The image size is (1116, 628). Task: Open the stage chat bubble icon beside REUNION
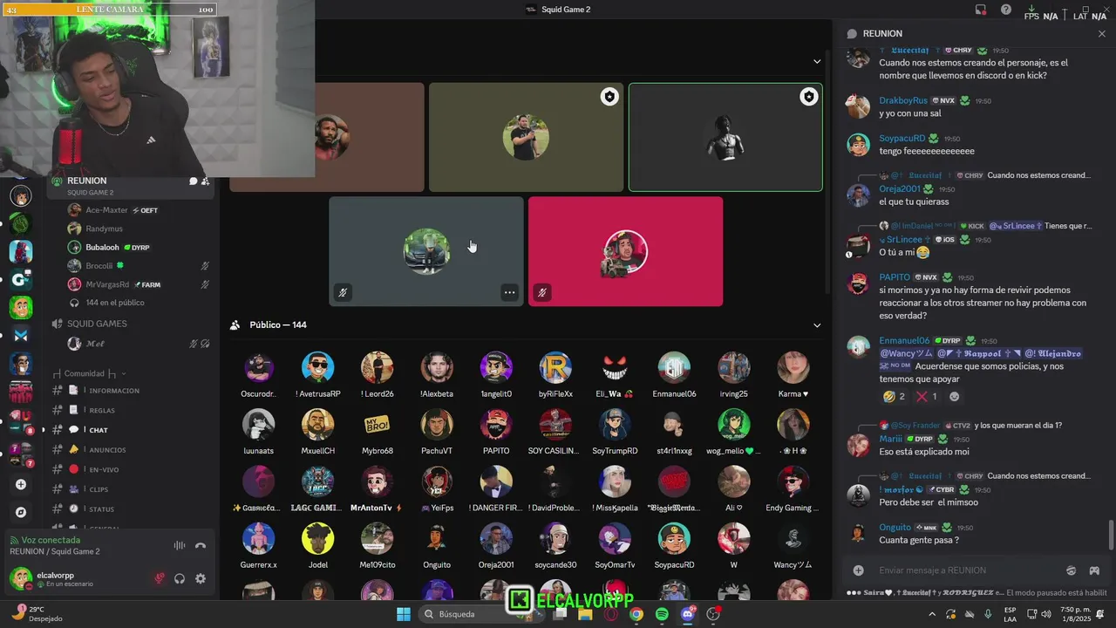click(x=193, y=181)
